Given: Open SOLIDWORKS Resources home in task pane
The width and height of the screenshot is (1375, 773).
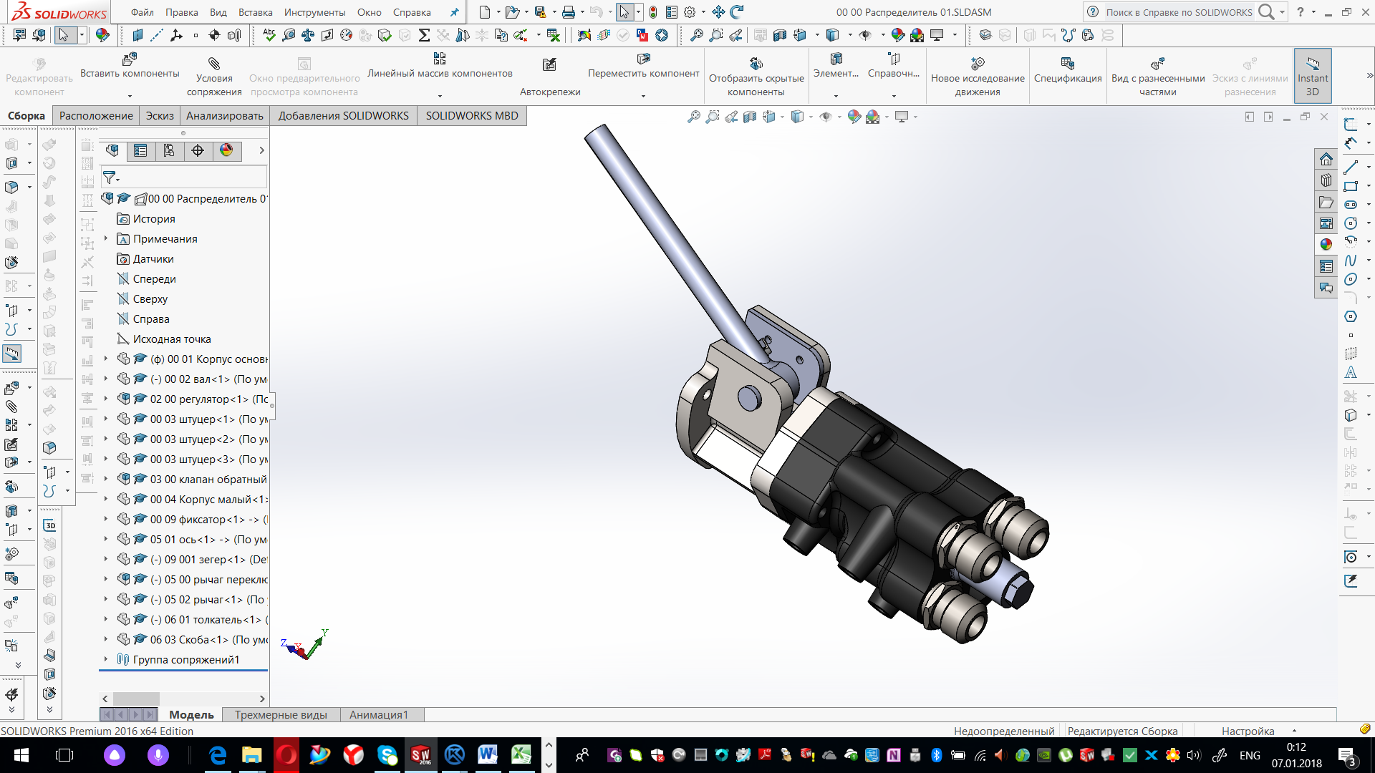Looking at the screenshot, I should (x=1326, y=159).
